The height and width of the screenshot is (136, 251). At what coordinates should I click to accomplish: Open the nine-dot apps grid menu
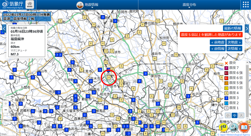pos(246,5)
